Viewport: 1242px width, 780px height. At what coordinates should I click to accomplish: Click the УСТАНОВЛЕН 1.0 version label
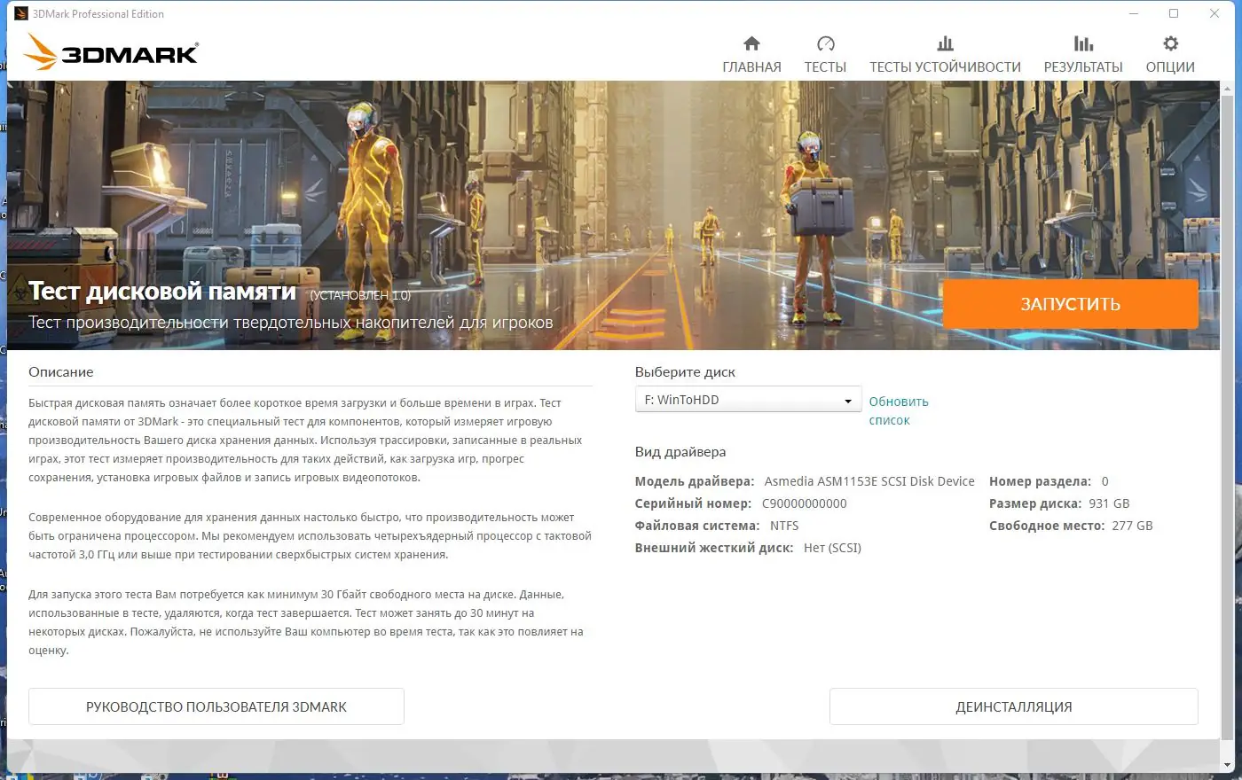[359, 295]
